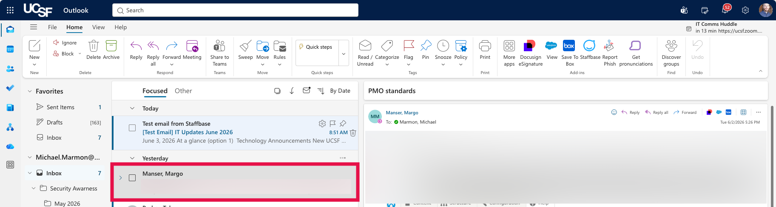Click Forward in the reading pane

pyautogui.click(x=685, y=112)
